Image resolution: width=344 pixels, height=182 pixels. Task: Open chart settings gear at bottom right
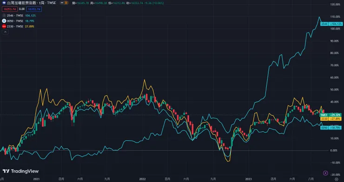pos(337,179)
